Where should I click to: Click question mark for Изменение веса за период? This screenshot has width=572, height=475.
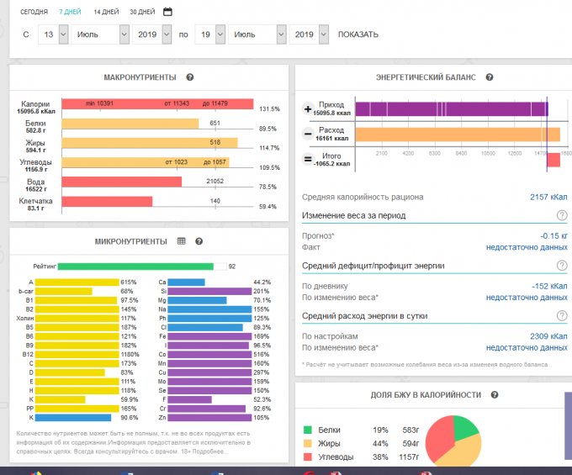[561, 215]
